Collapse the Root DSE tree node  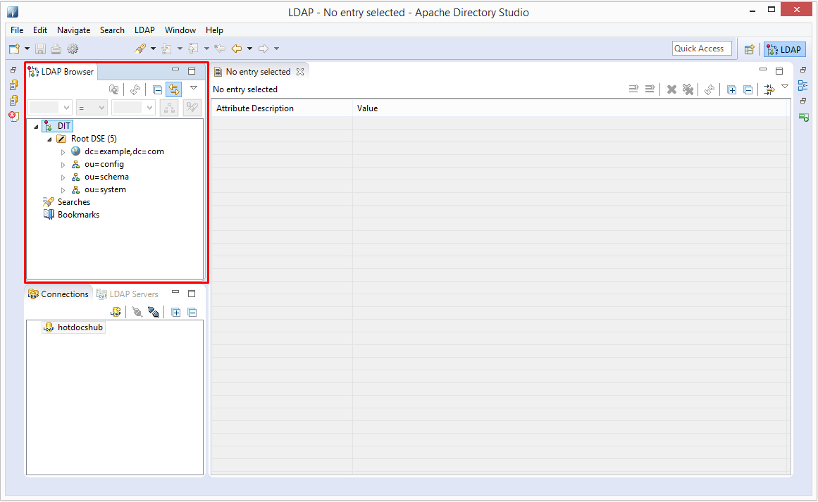[x=49, y=139]
